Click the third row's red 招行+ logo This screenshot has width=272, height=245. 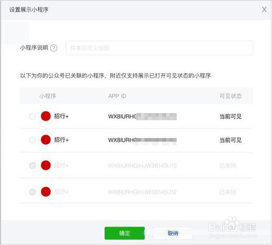coord(46,165)
